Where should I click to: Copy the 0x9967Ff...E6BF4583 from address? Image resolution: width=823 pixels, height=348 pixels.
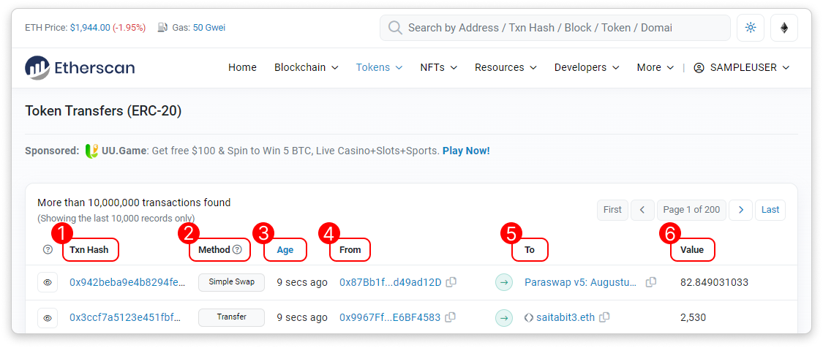coord(451,317)
